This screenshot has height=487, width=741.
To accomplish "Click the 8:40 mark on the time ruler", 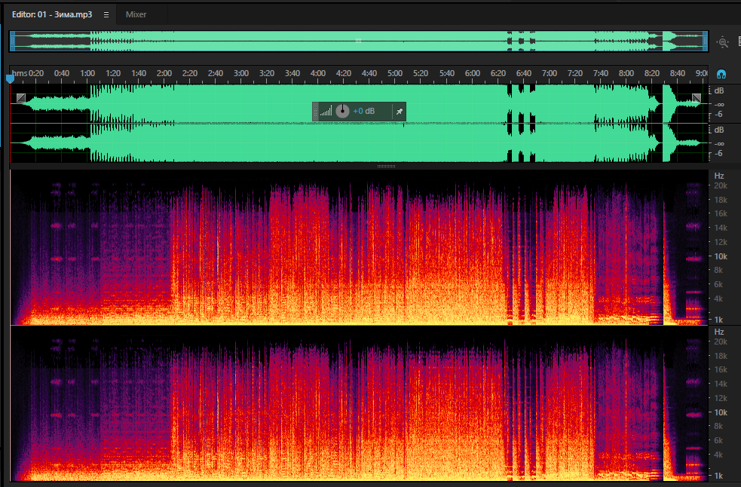I will [677, 73].
